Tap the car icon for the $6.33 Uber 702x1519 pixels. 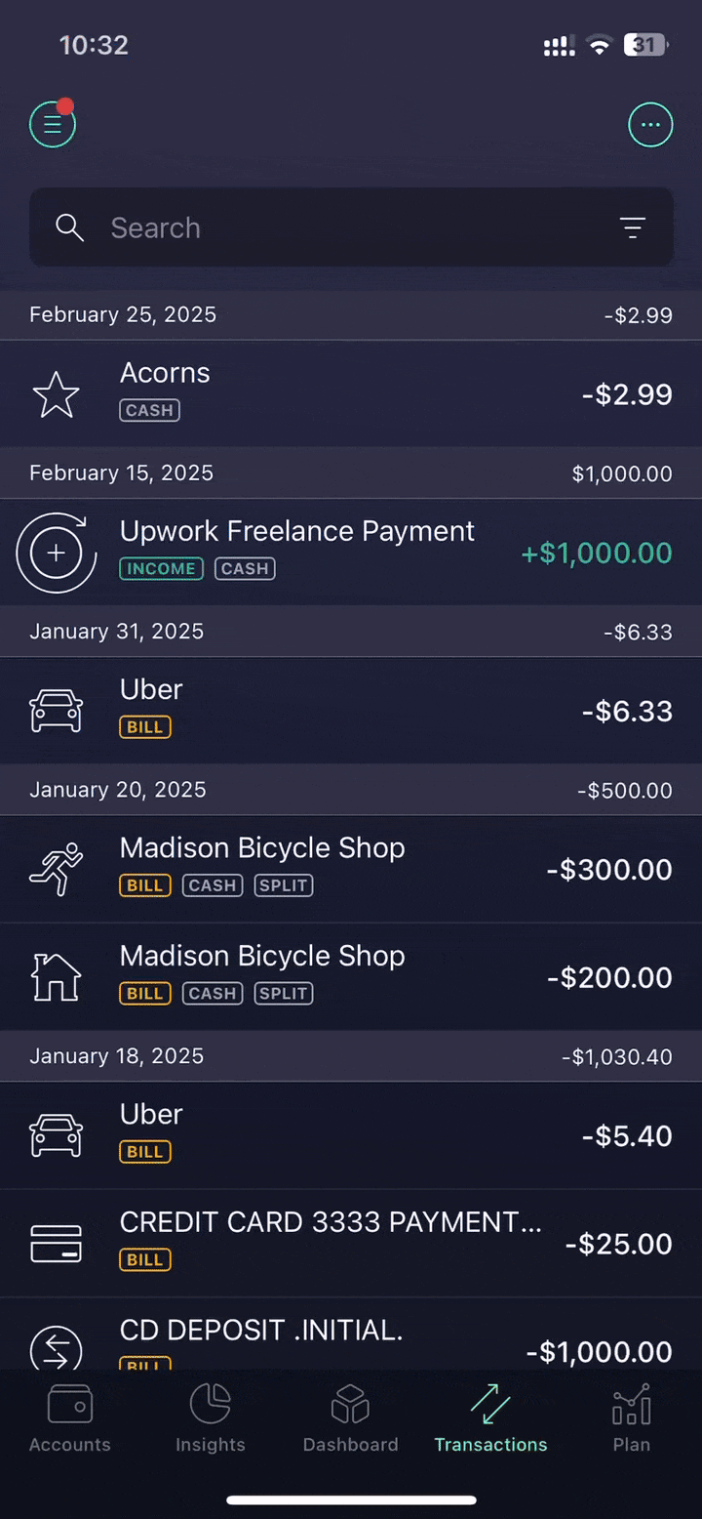57,711
